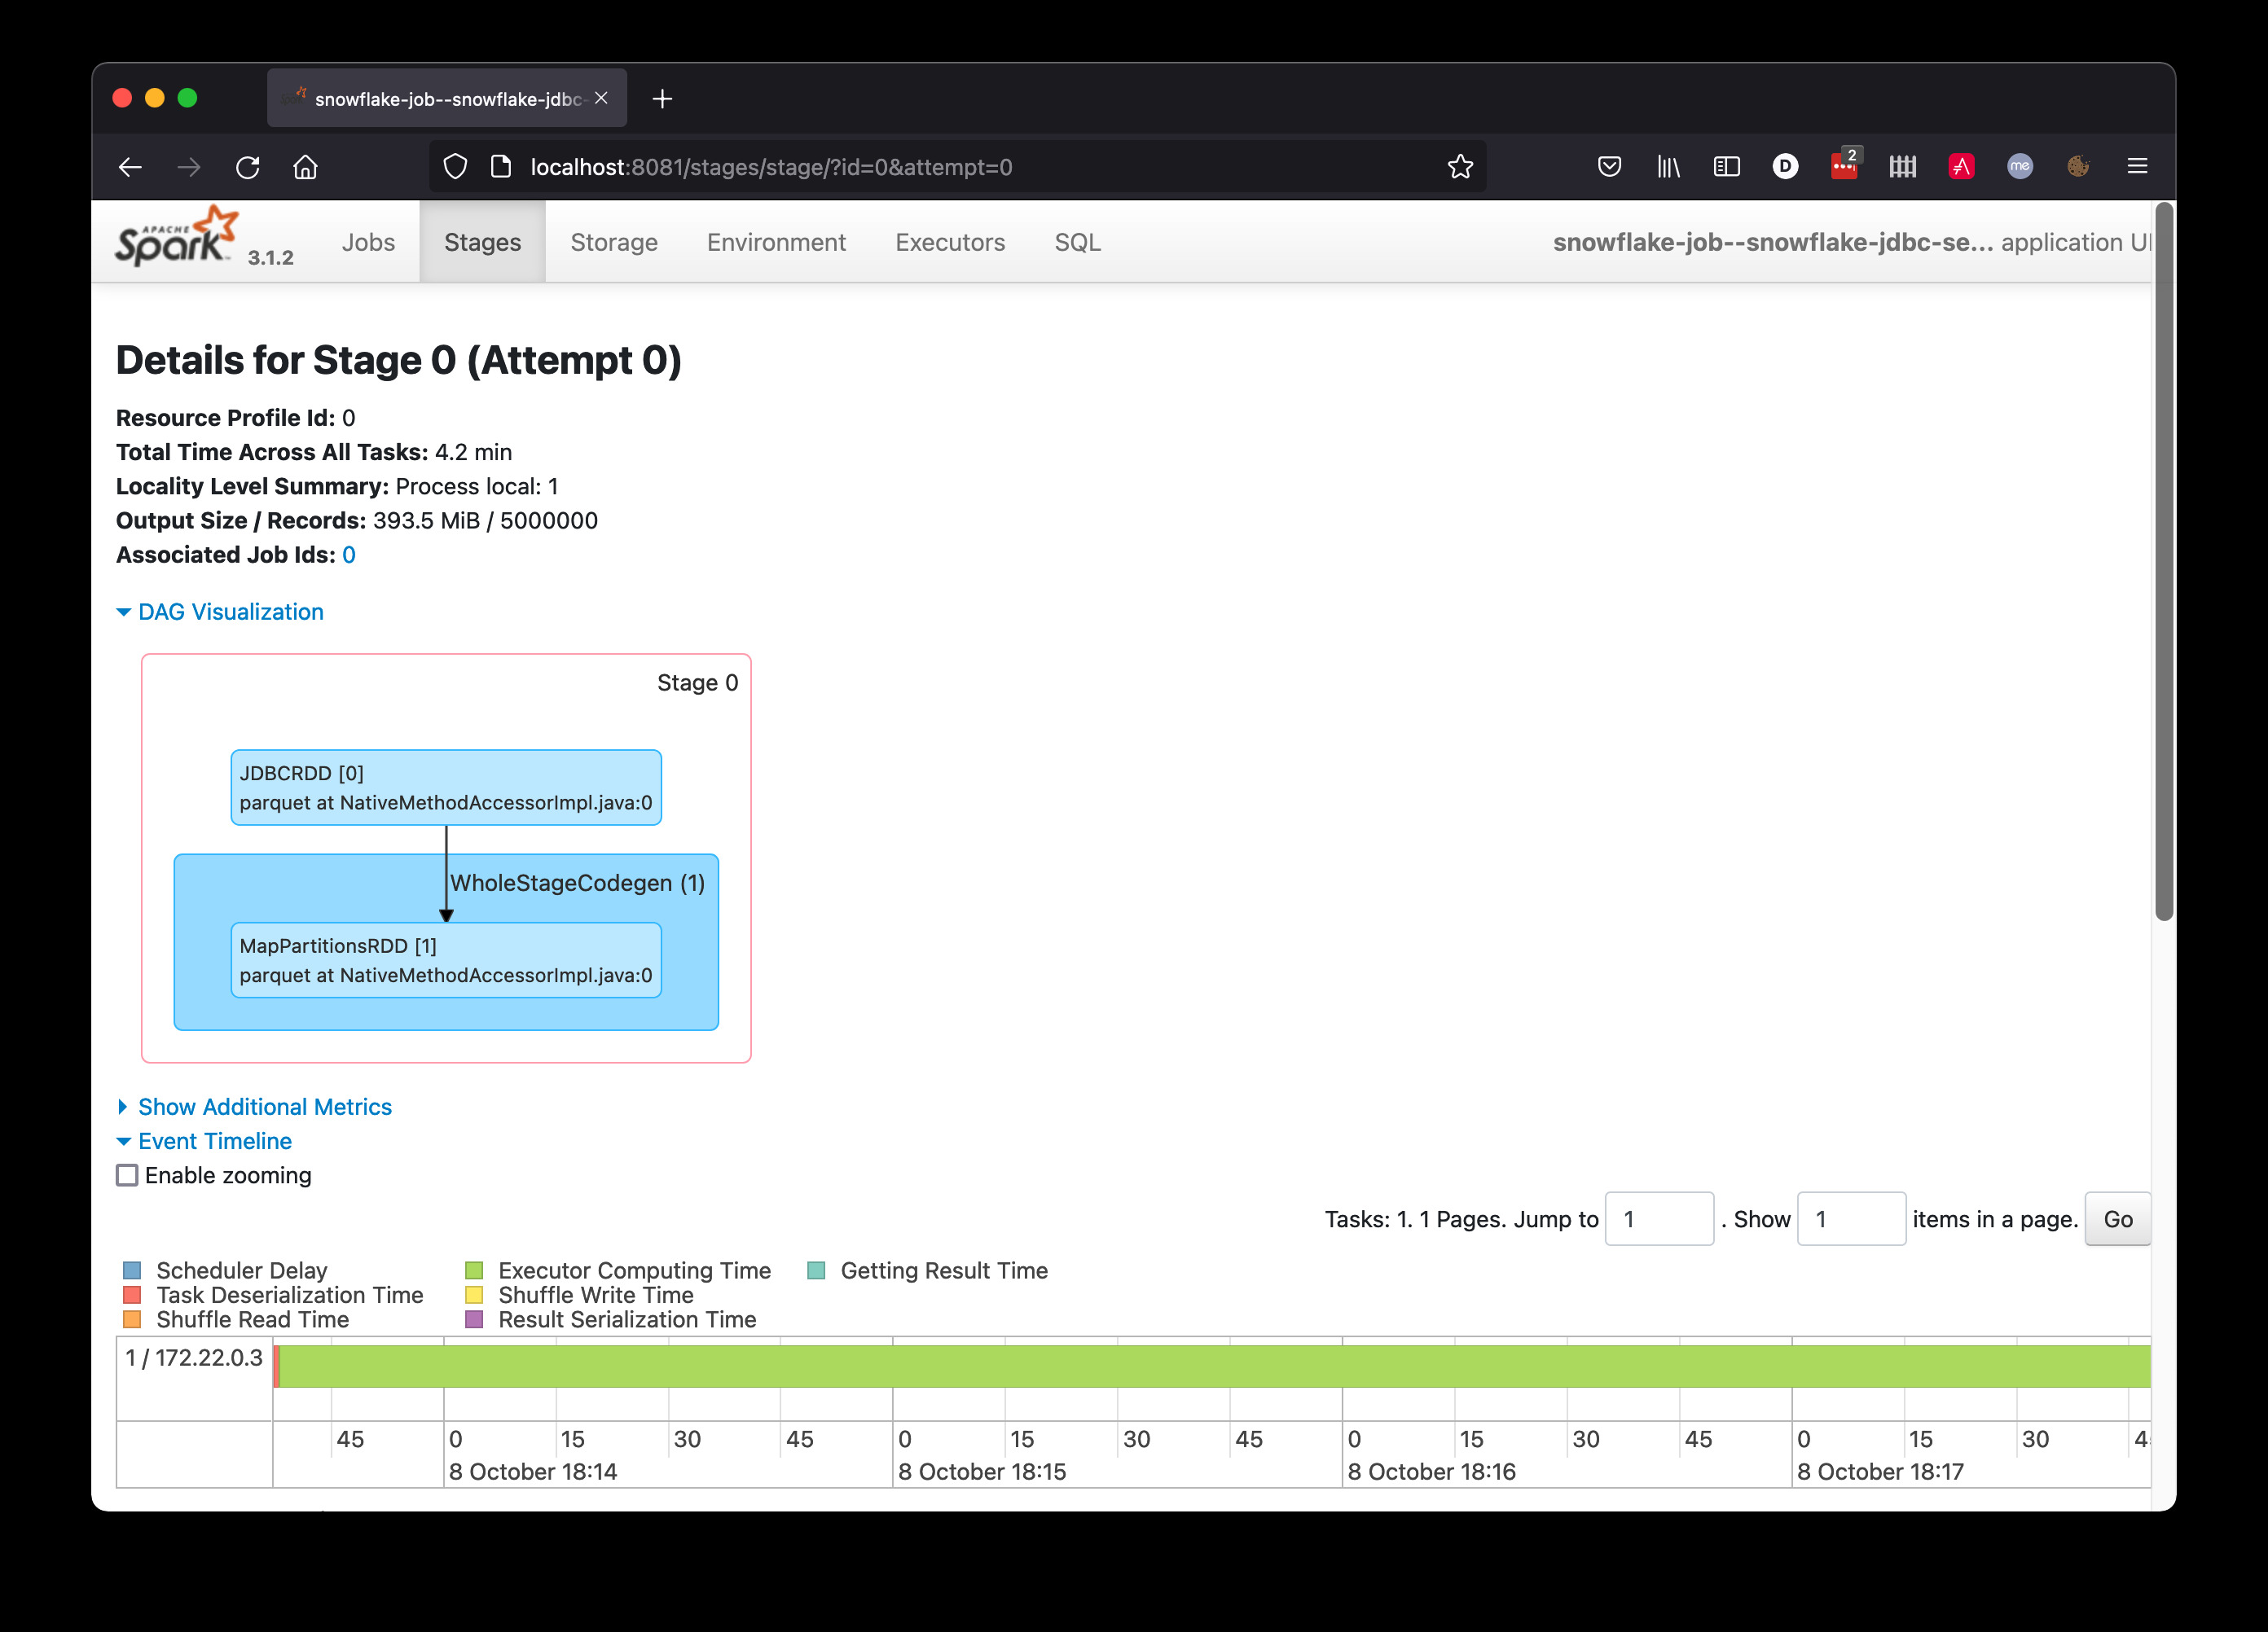Viewport: 2268px width, 1632px height.
Task: Open the SQL tab
Action: (1077, 242)
